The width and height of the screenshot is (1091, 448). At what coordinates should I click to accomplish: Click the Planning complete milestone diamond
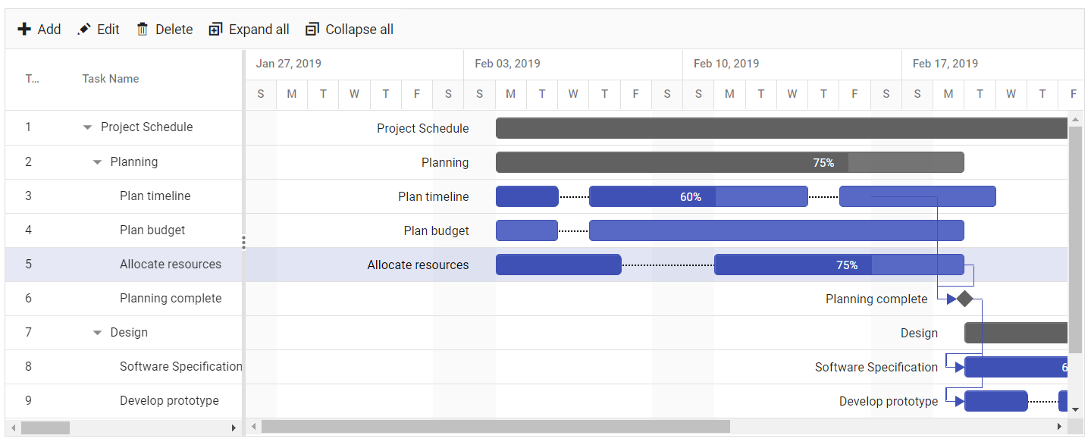click(x=964, y=299)
